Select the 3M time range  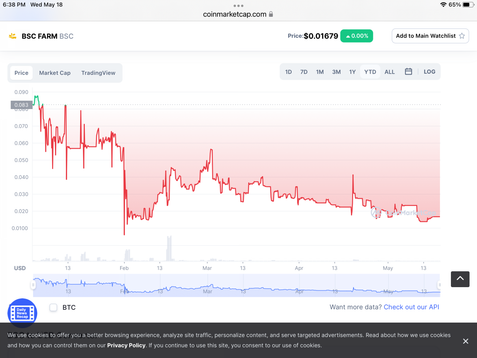coord(336,72)
